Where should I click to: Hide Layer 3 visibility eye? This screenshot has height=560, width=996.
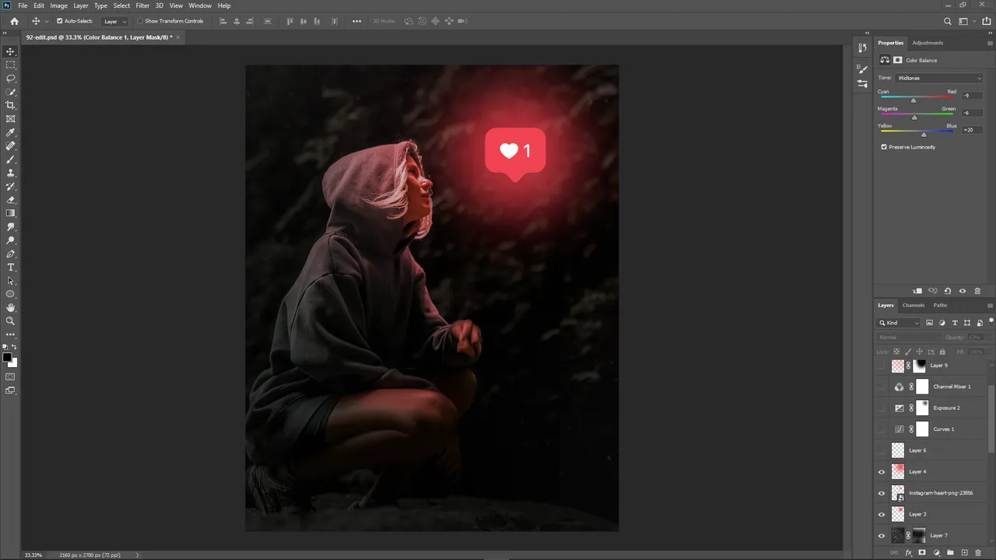[x=882, y=514]
